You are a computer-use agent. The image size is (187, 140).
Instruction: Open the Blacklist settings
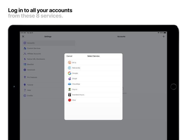[x=43, y=65]
